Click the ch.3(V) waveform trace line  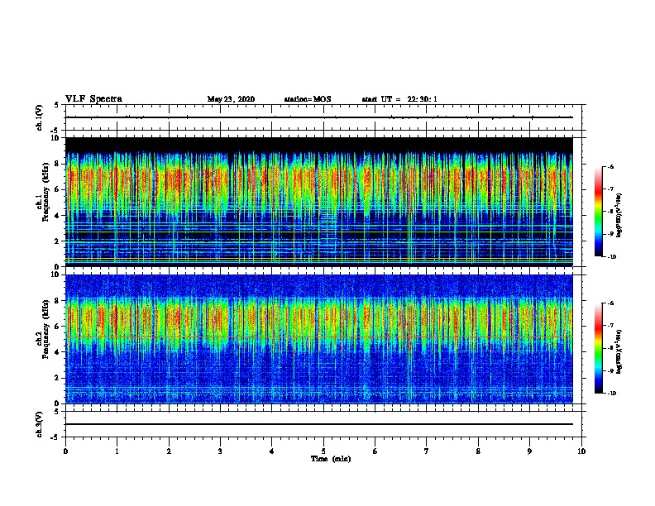(319, 424)
